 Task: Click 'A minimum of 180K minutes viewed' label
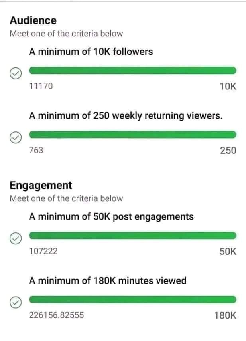pos(108,281)
